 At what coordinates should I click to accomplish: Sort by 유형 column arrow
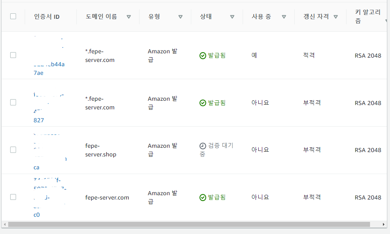click(180, 17)
